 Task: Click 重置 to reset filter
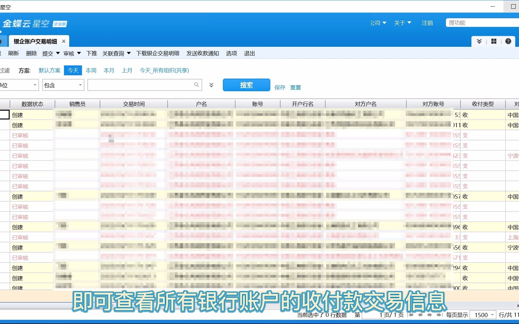(x=296, y=87)
